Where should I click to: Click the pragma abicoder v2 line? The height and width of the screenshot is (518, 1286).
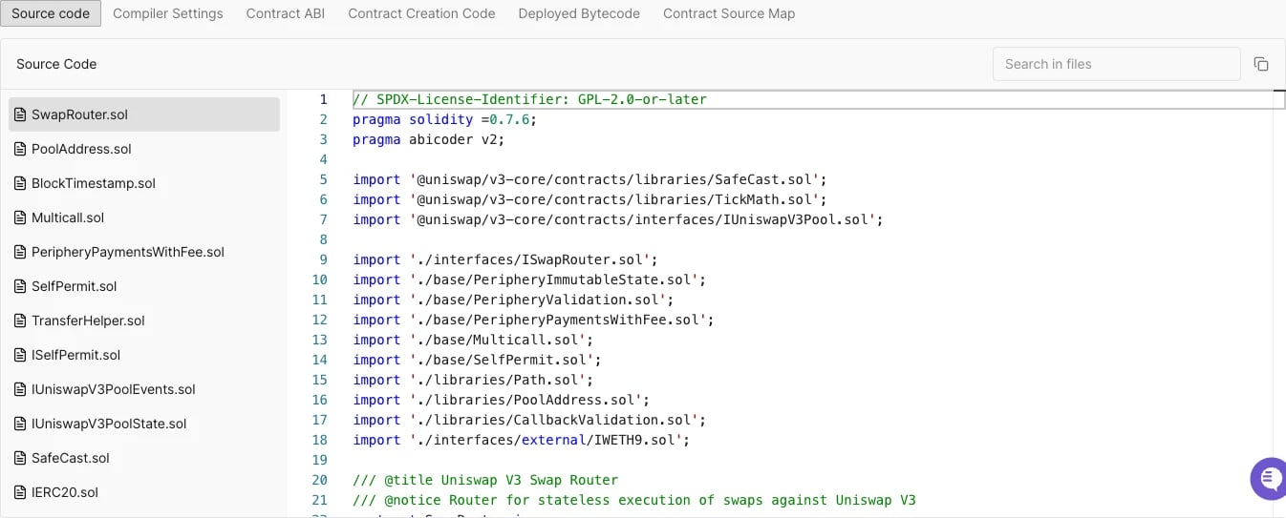click(x=428, y=139)
